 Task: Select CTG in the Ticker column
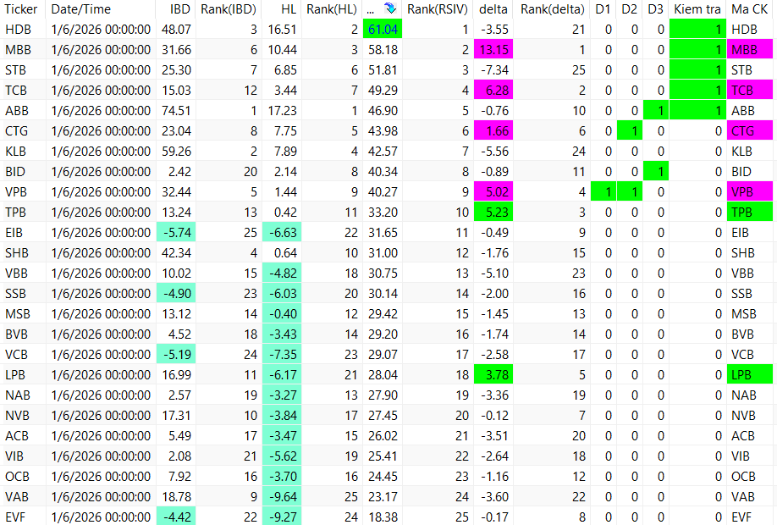16,131
